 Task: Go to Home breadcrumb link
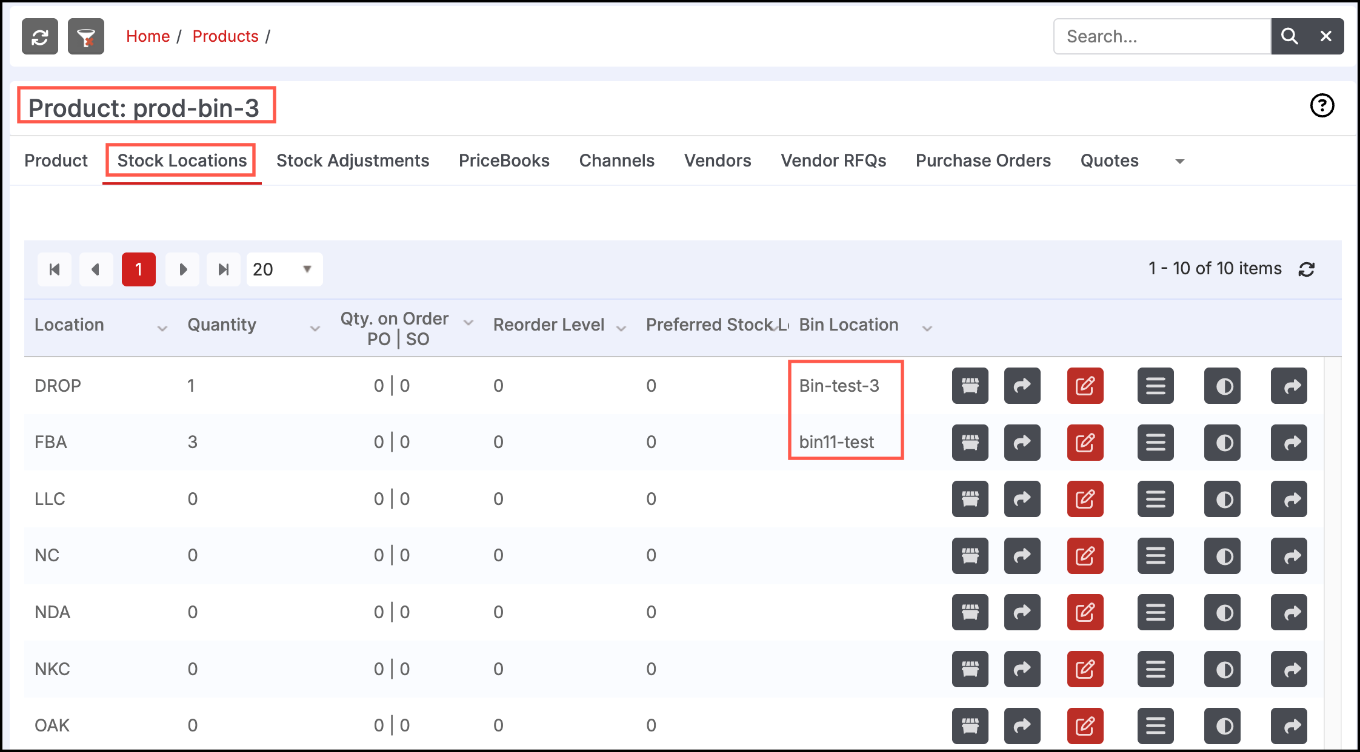coord(148,36)
